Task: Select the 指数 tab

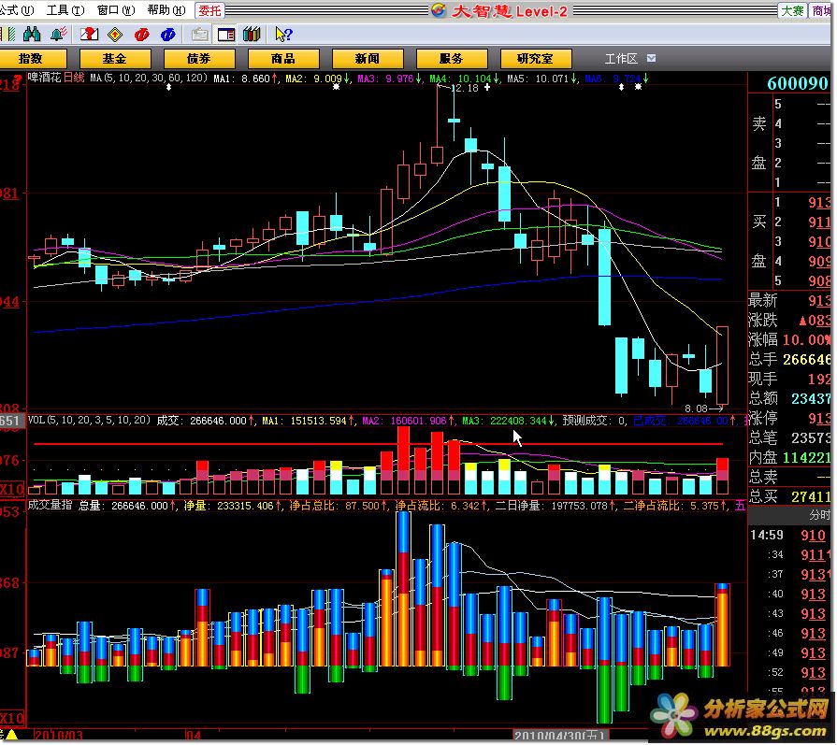Action: tap(31, 59)
